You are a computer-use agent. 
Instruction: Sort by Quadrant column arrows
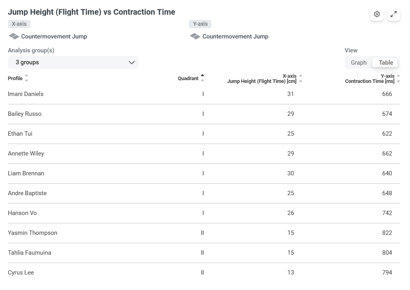coord(202,78)
